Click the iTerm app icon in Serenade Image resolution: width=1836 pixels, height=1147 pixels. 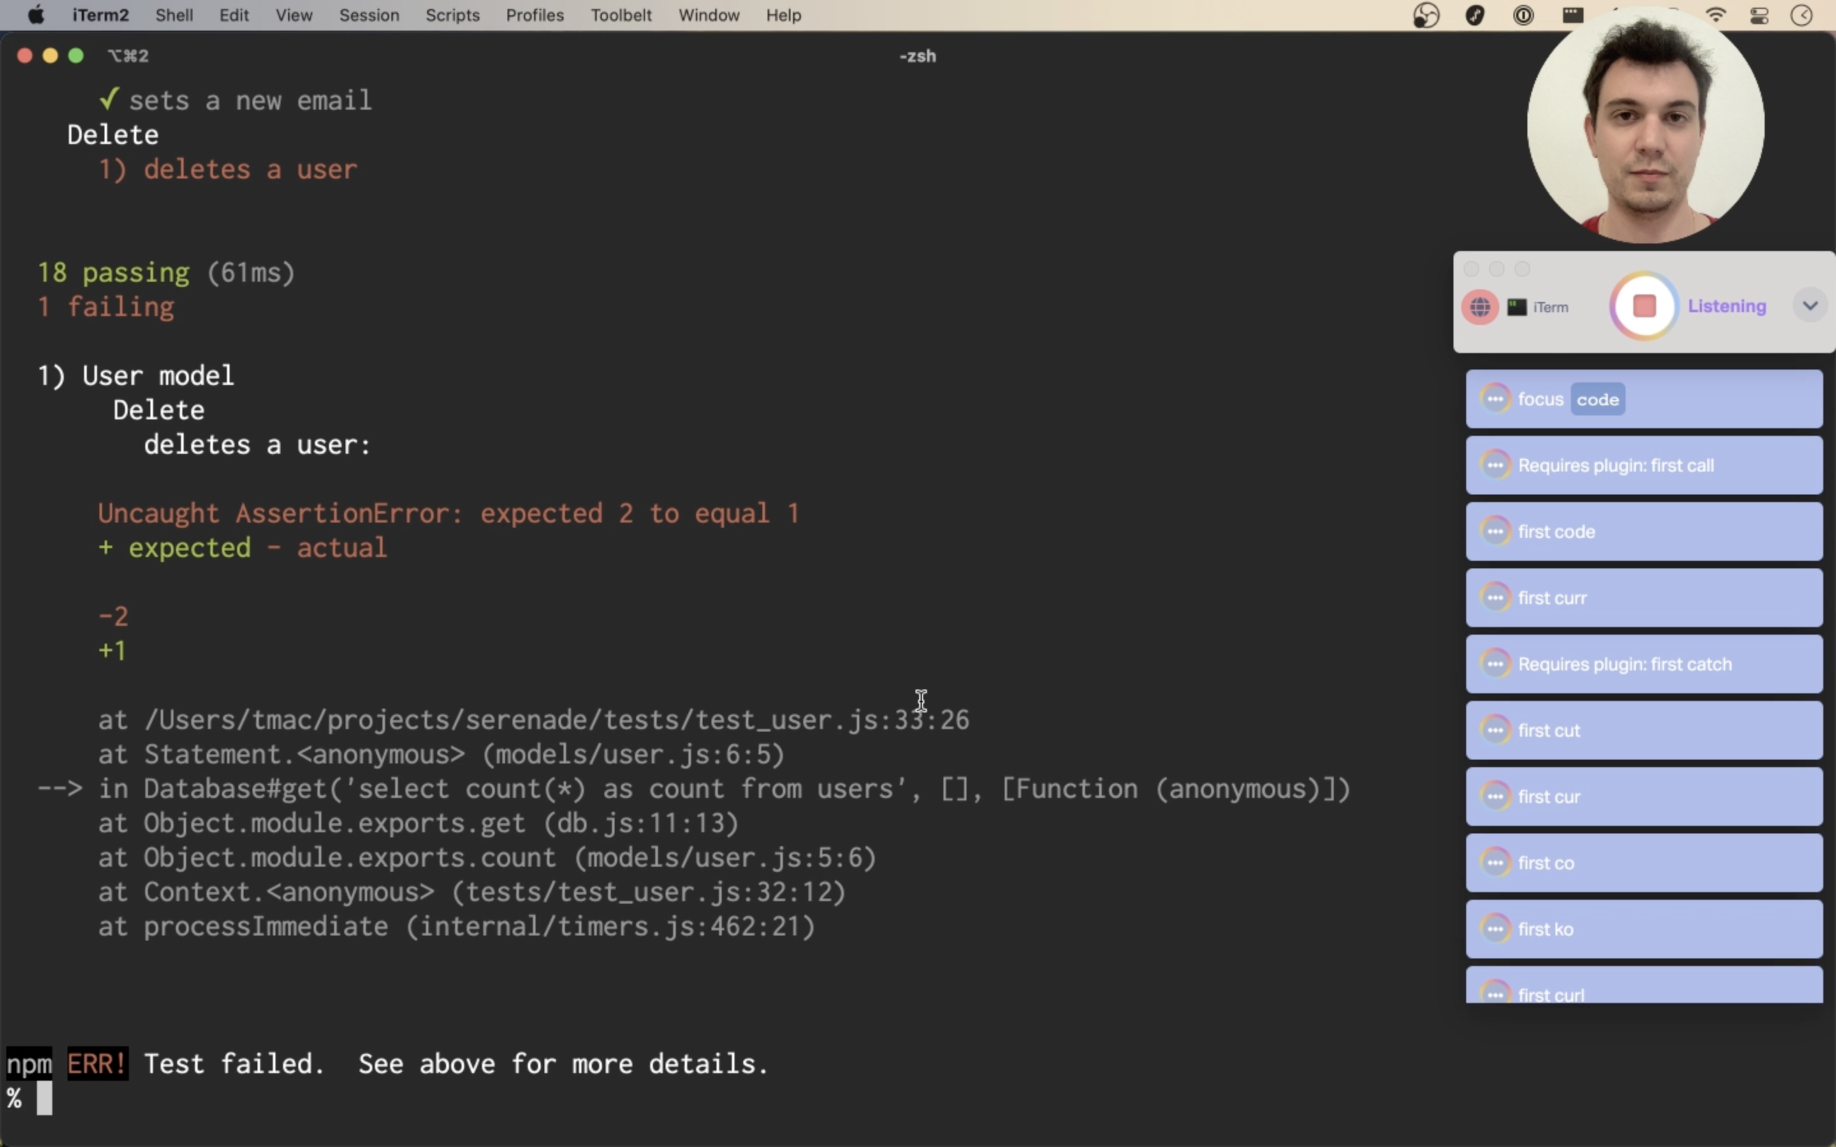click(1517, 307)
